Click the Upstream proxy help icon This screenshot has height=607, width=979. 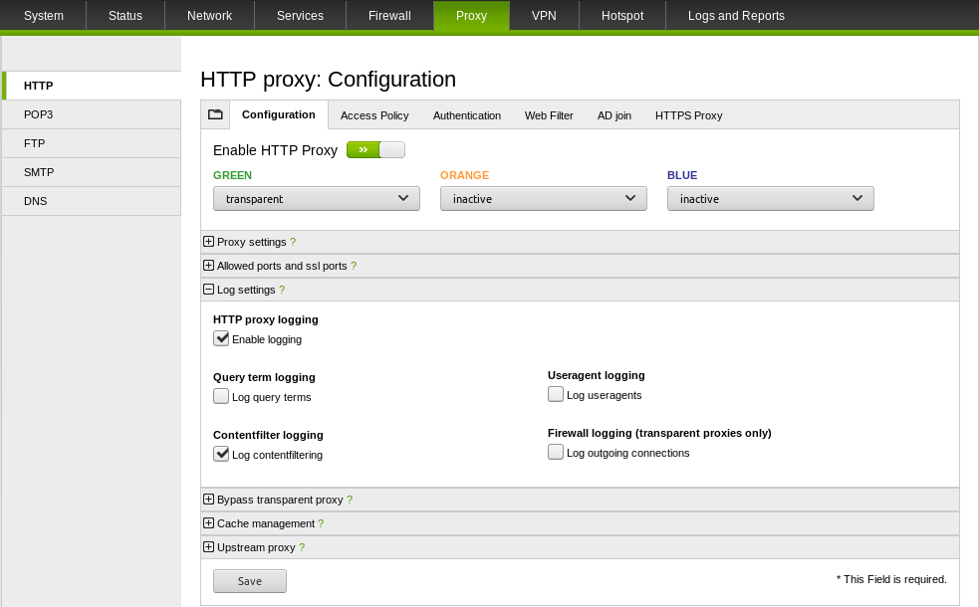click(x=302, y=547)
